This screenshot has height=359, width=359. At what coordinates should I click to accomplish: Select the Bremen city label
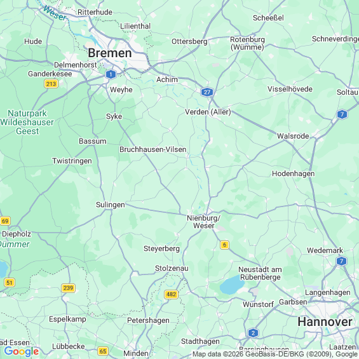[x=110, y=53]
